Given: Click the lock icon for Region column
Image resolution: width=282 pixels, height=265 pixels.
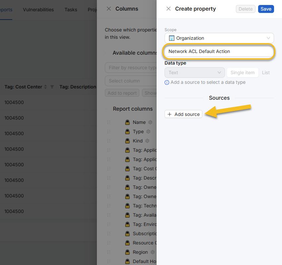Looking at the screenshot, I should pyautogui.click(x=127, y=252).
